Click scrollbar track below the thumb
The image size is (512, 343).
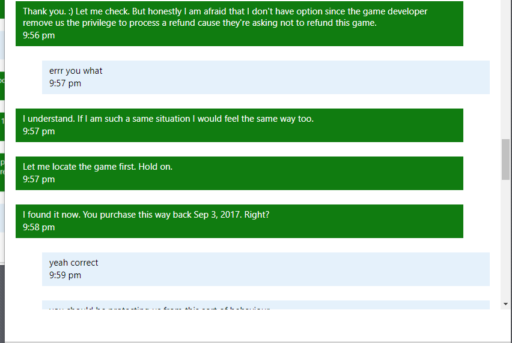coord(505,240)
